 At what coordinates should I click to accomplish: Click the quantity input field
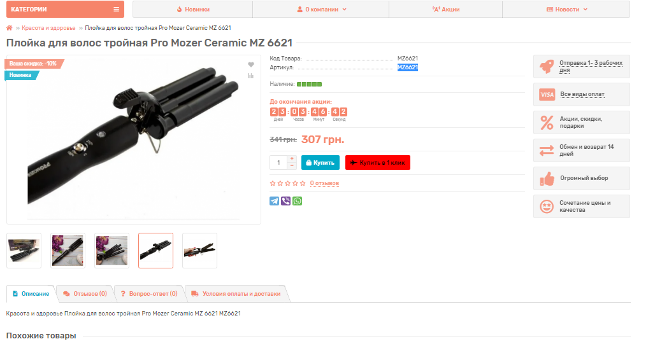click(x=278, y=163)
